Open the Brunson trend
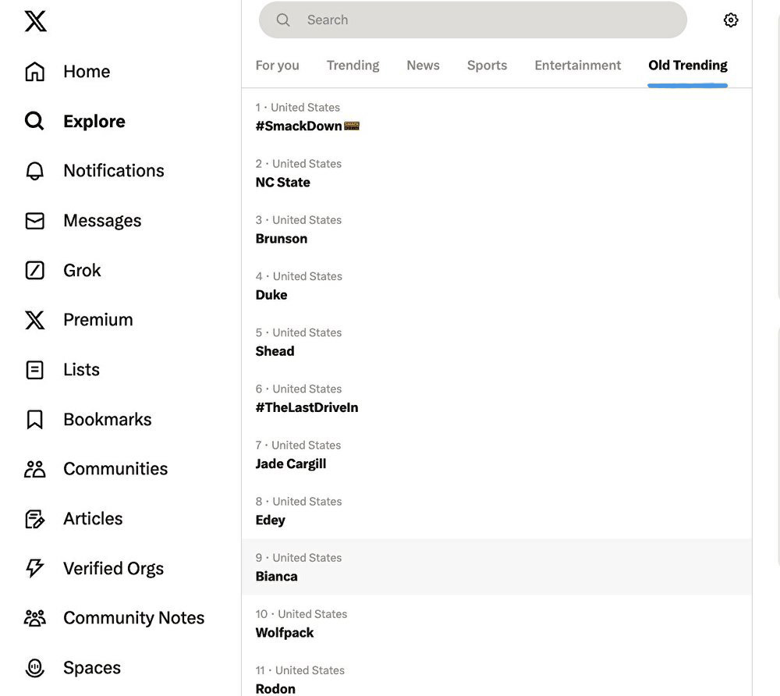 click(496, 229)
